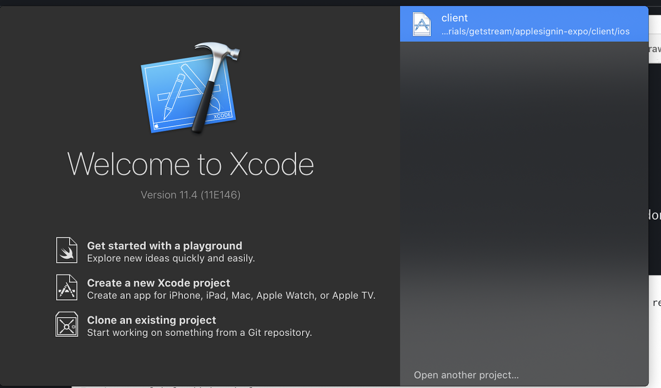Viewport: 661px width, 388px height.
Task: Select the recent project named client
Action: point(454,18)
